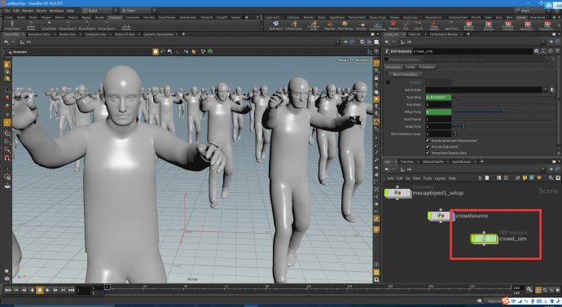Viewport: 562px width, 307px height.
Task: Select the Terrain Foot Planting tool
Action: 377,25
